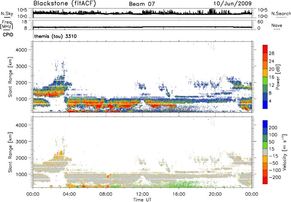The width and height of the screenshot is (291, 202).
Task: Click the 'Slant Range [km]' label of velocity panel
Action: click(10, 152)
